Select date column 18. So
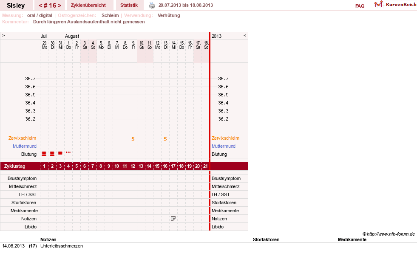This screenshot has height=256, width=417. click(206, 45)
